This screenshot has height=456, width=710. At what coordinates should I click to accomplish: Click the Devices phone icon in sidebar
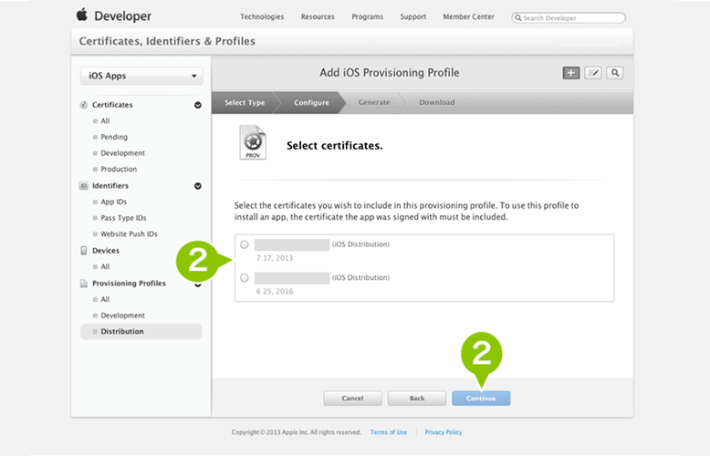[x=84, y=251]
